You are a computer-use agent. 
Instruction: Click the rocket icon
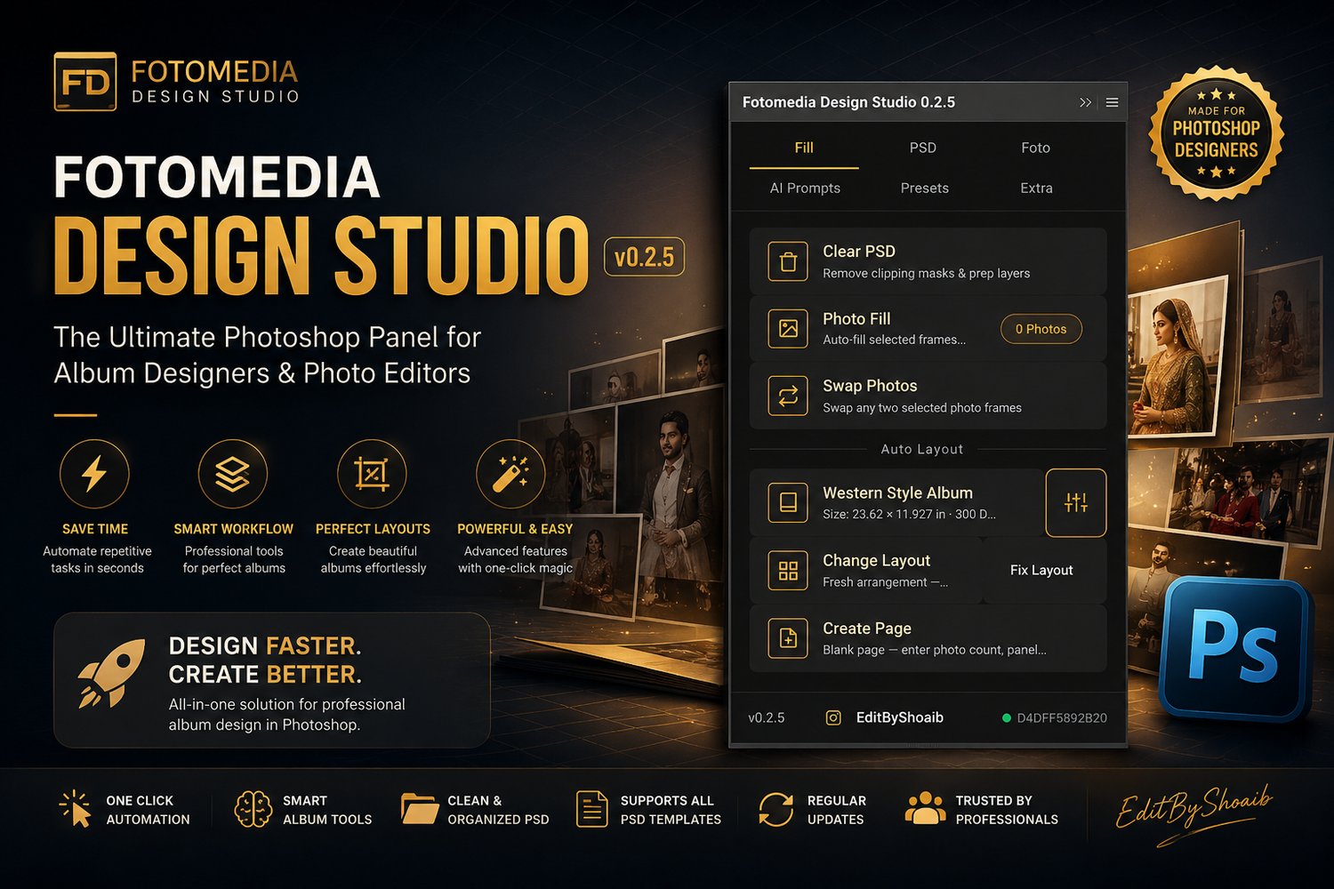tap(111, 673)
